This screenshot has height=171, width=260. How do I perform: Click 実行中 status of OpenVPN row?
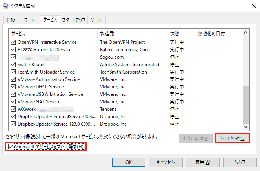(x=177, y=42)
